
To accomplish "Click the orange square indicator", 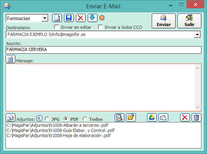I will [102, 18].
